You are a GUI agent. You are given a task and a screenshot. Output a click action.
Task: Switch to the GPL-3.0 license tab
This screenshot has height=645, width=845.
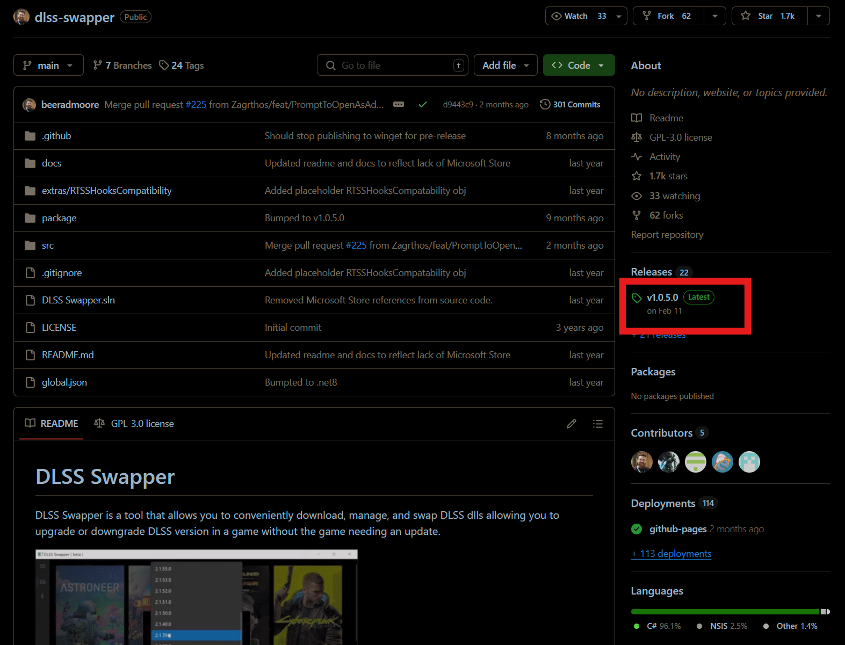point(134,424)
